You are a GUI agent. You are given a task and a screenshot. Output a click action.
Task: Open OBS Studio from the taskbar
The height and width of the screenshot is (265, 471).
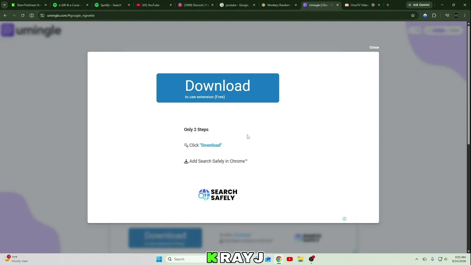click(311, 259)
